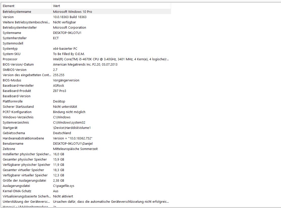
Task: Click the Nicht aktiviert value
Action: 63,196
